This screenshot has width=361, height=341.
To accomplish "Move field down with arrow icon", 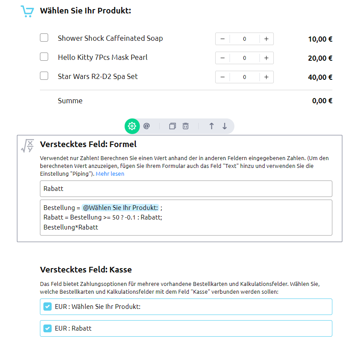I will click(225, 126).
